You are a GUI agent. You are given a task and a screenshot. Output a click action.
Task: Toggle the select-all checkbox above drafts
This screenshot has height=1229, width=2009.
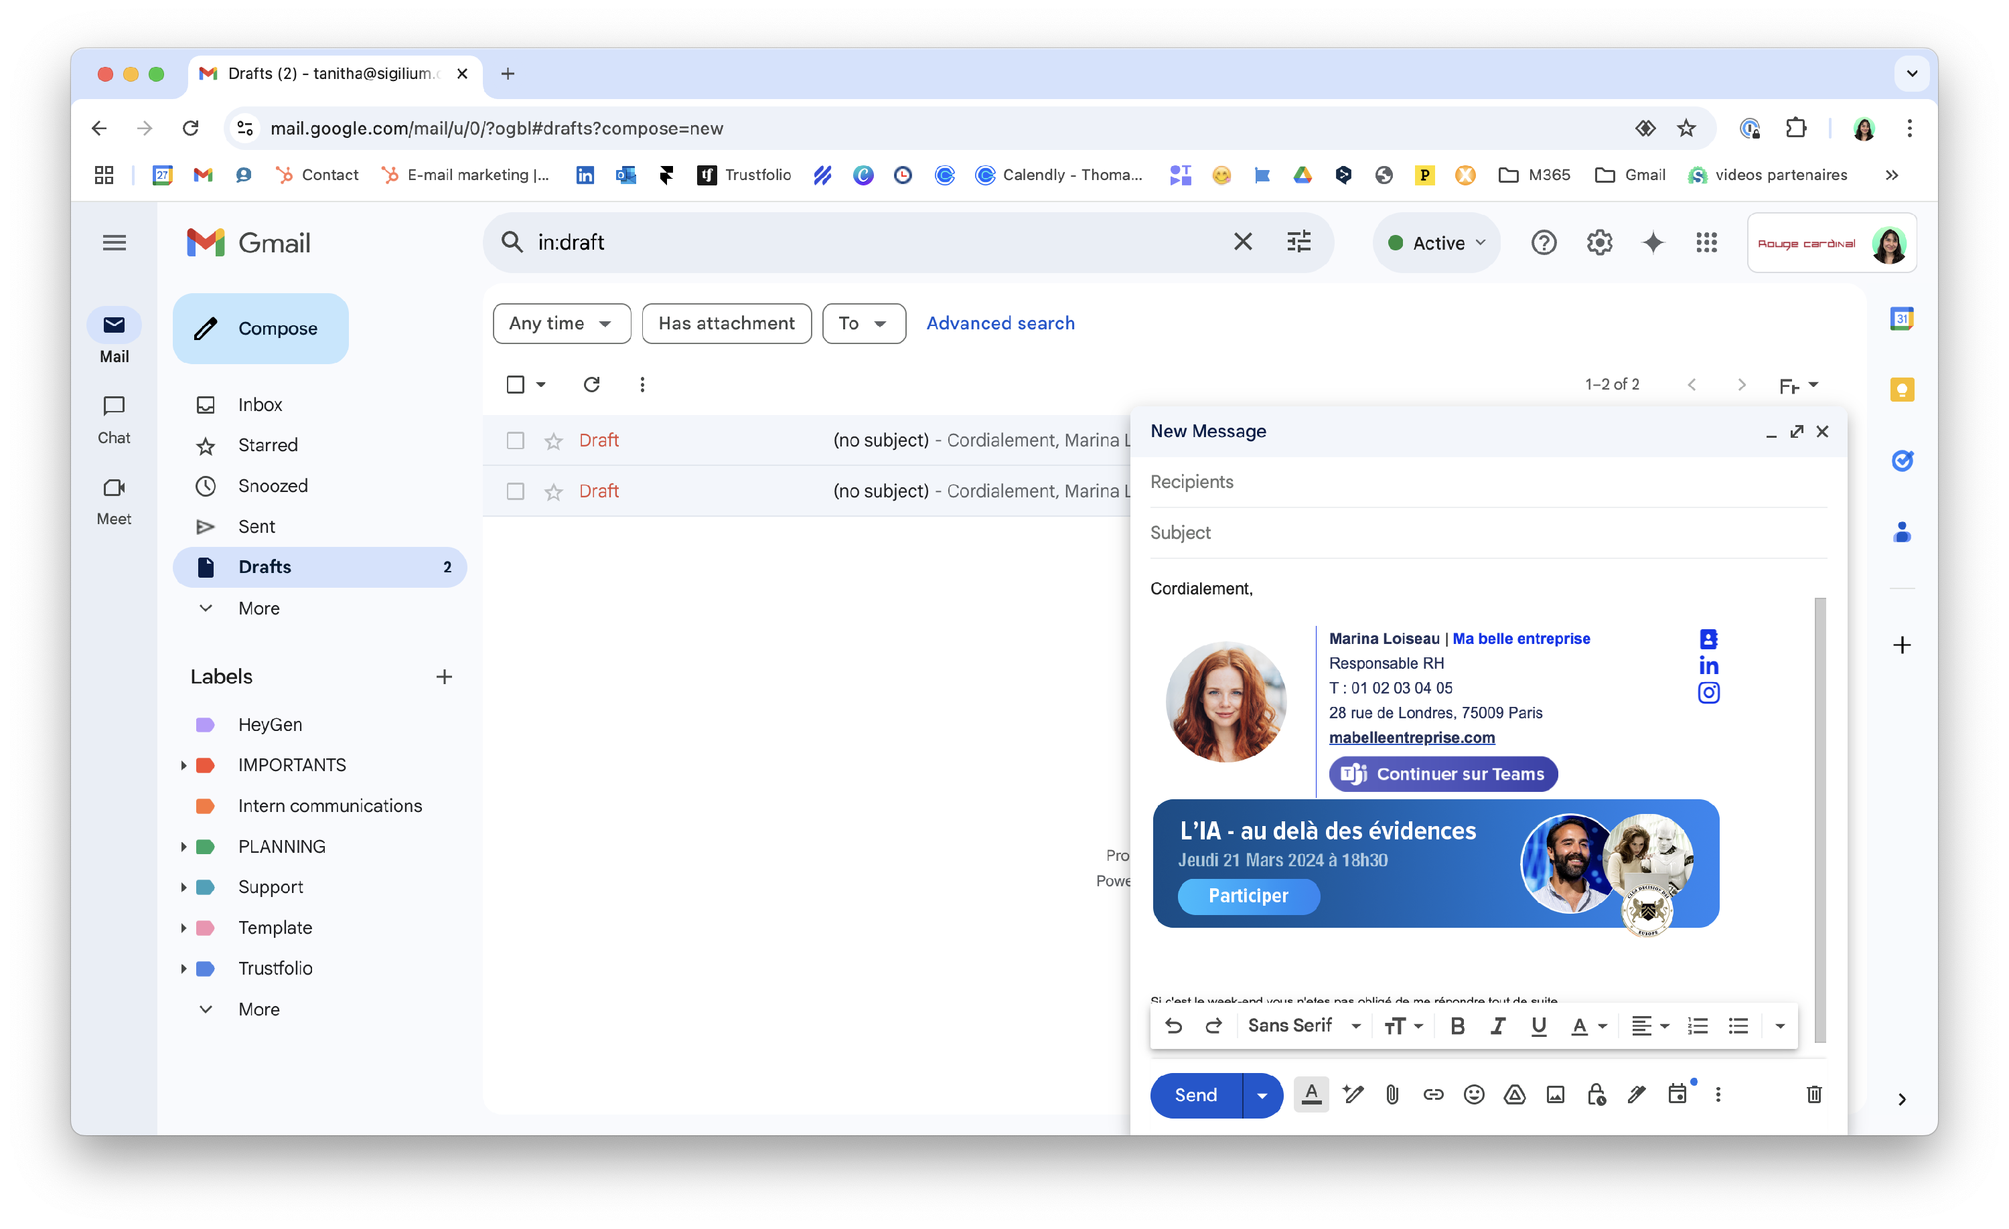(x=515, y=384)
